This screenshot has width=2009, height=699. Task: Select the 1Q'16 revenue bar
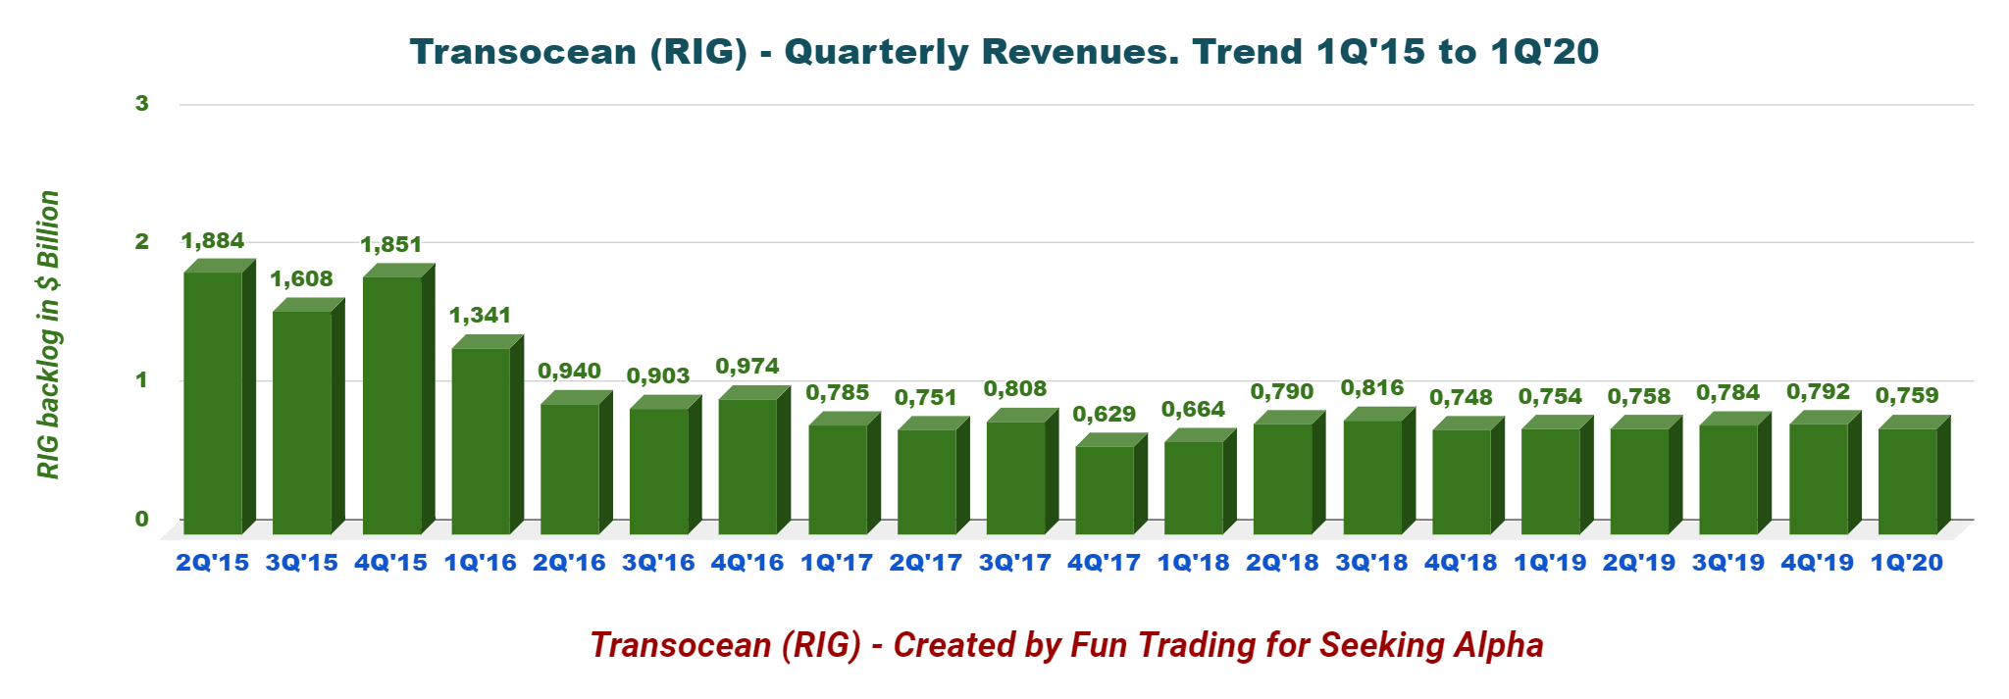point(489,434)
